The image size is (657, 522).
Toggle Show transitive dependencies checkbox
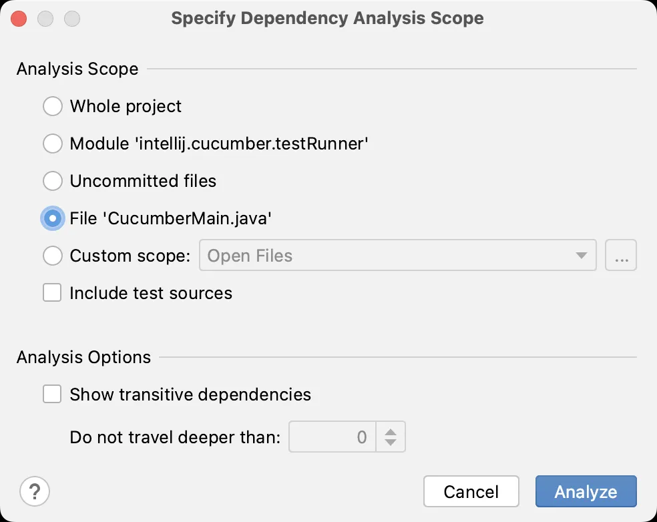(x=52, y=395)
